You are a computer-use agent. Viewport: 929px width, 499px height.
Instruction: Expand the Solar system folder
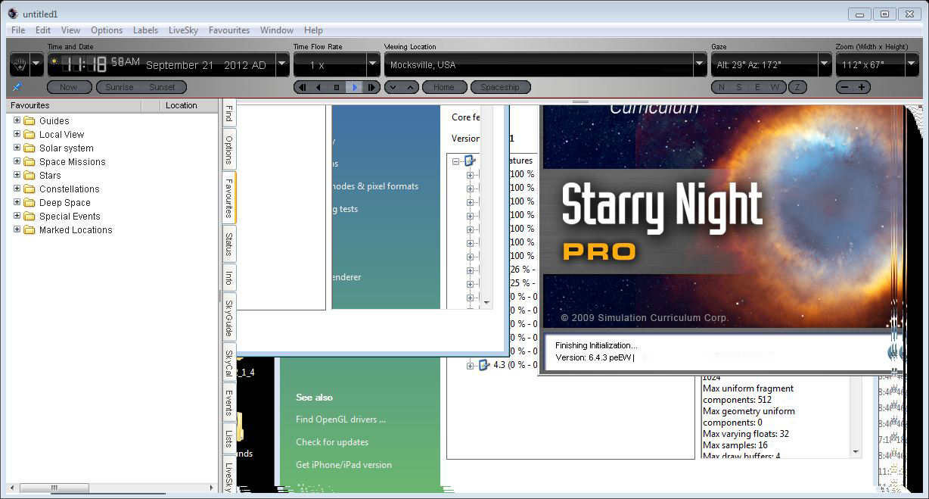point(17,148)
